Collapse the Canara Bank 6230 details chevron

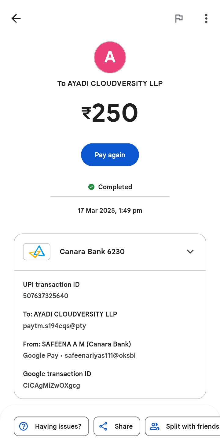click(x=190, y=252)
